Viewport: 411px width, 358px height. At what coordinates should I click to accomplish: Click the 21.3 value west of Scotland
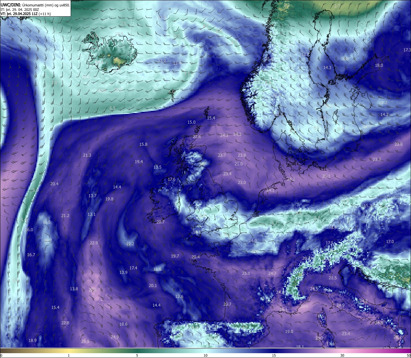coord(87,155)
